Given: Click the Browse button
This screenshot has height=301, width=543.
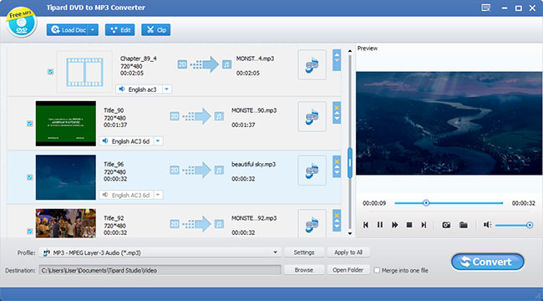Looking at the screenshot, I should click(304, 270).
